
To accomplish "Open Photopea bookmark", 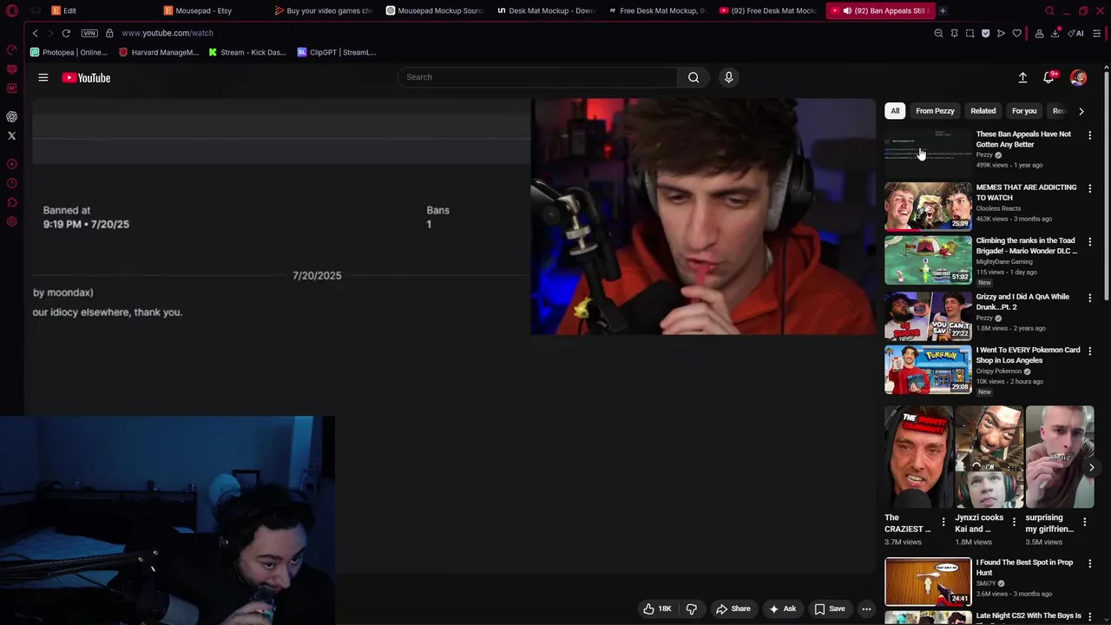I will point(69,52).
